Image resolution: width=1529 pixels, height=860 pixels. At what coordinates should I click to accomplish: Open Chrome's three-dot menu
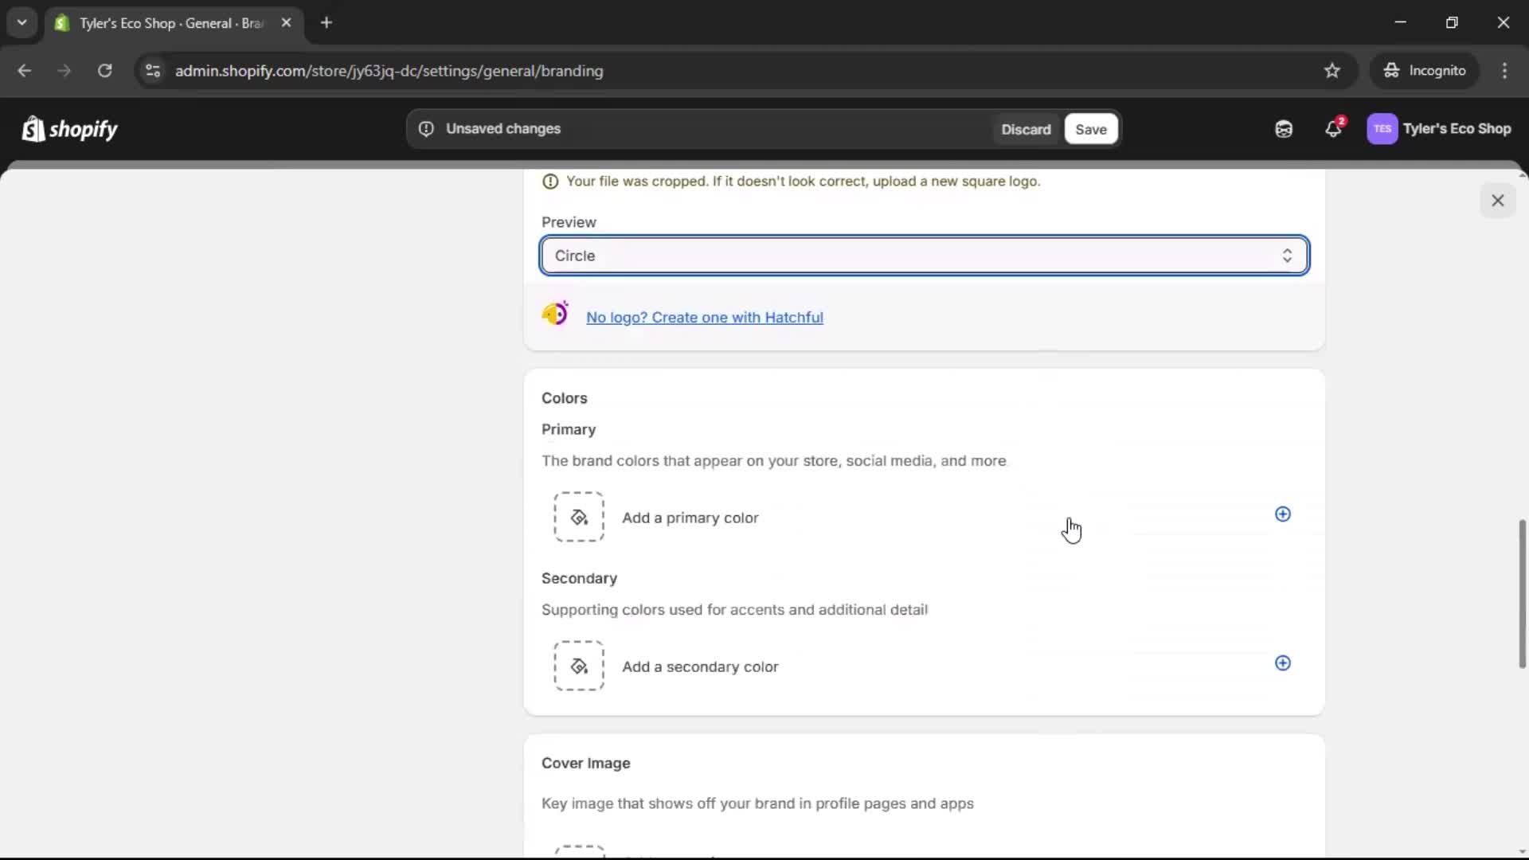[x=1505, y=71]
